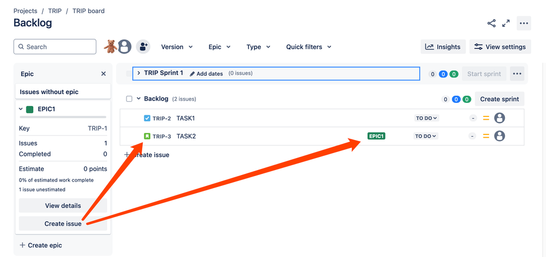Change TASK1 status from TO DO

click(427, 118)
